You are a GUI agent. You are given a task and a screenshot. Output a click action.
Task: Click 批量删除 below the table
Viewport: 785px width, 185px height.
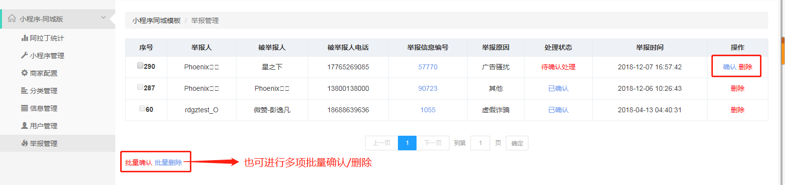168,163
